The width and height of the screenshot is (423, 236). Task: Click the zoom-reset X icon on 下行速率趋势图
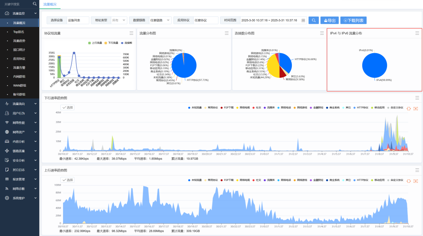coord(416,109)
